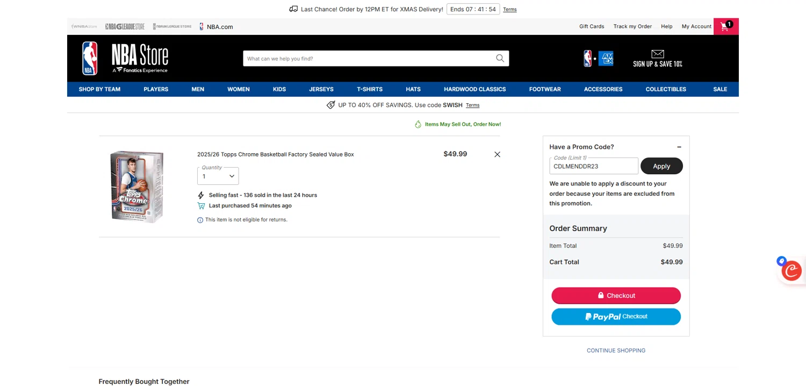Click the Frequently Bought Together heading

tap(144, 382)
